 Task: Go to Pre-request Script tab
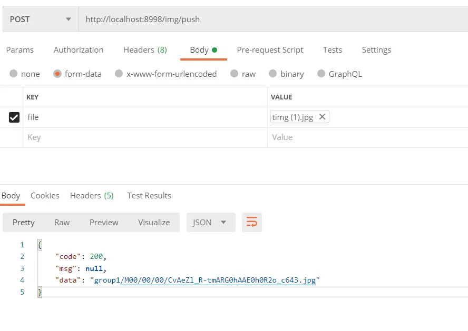270,50
